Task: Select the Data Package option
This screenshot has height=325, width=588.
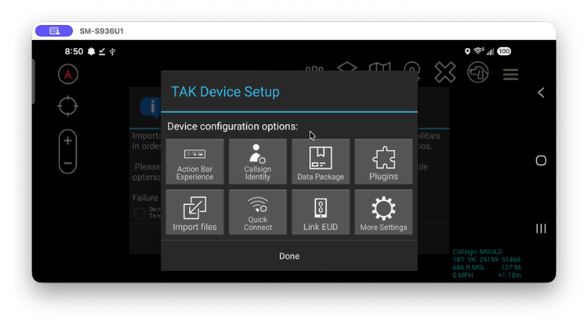Action: point(321,162)
